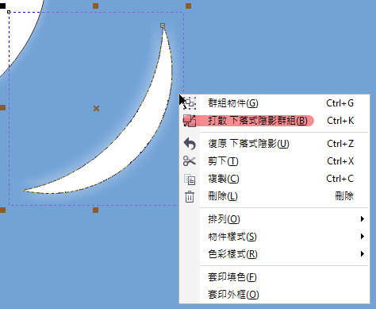Open 物件樣式(S) menu item
Image resolution: width=376 pixels, height=309 pixels.
[274, 237]
